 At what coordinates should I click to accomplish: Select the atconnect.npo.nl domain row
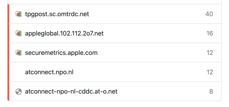pyautogui.click(x=114, y=72)
